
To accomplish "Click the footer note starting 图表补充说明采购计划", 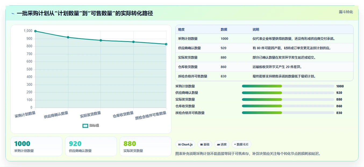I will pyautogui.click(x=248, y=154).
